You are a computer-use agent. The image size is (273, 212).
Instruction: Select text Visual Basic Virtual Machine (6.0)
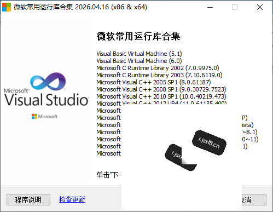(139, 61)
